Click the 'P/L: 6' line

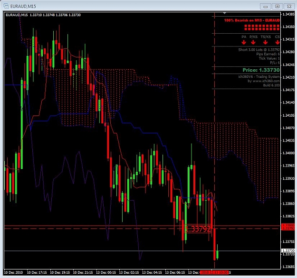pos(275,63)
